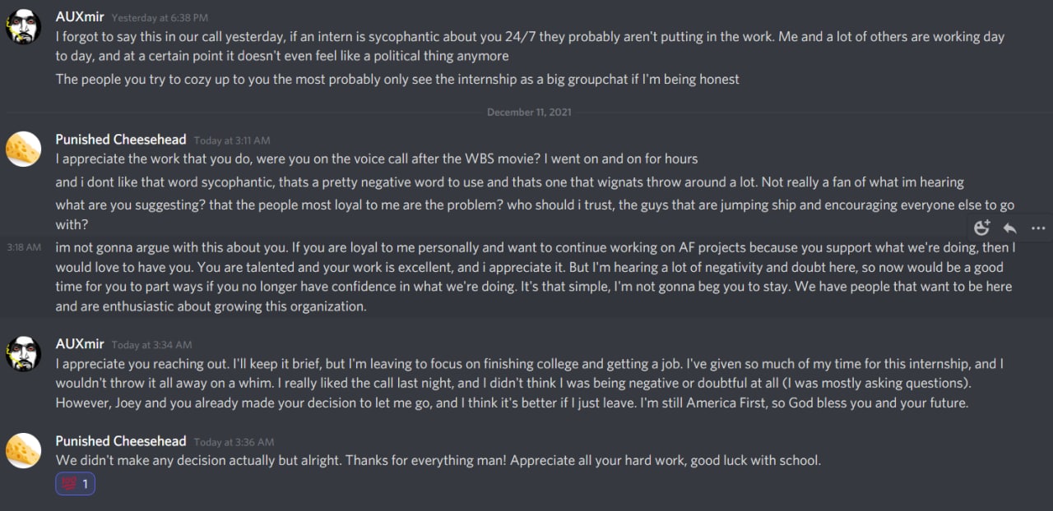The width and height of the screenshot is (1053, 511).
Task: Click the add reaction emoji icon
Action: click(x=981, y=228)
